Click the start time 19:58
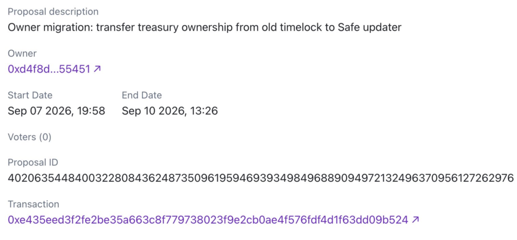The height and width of the screenshot is (240, 517). point(91,111)
